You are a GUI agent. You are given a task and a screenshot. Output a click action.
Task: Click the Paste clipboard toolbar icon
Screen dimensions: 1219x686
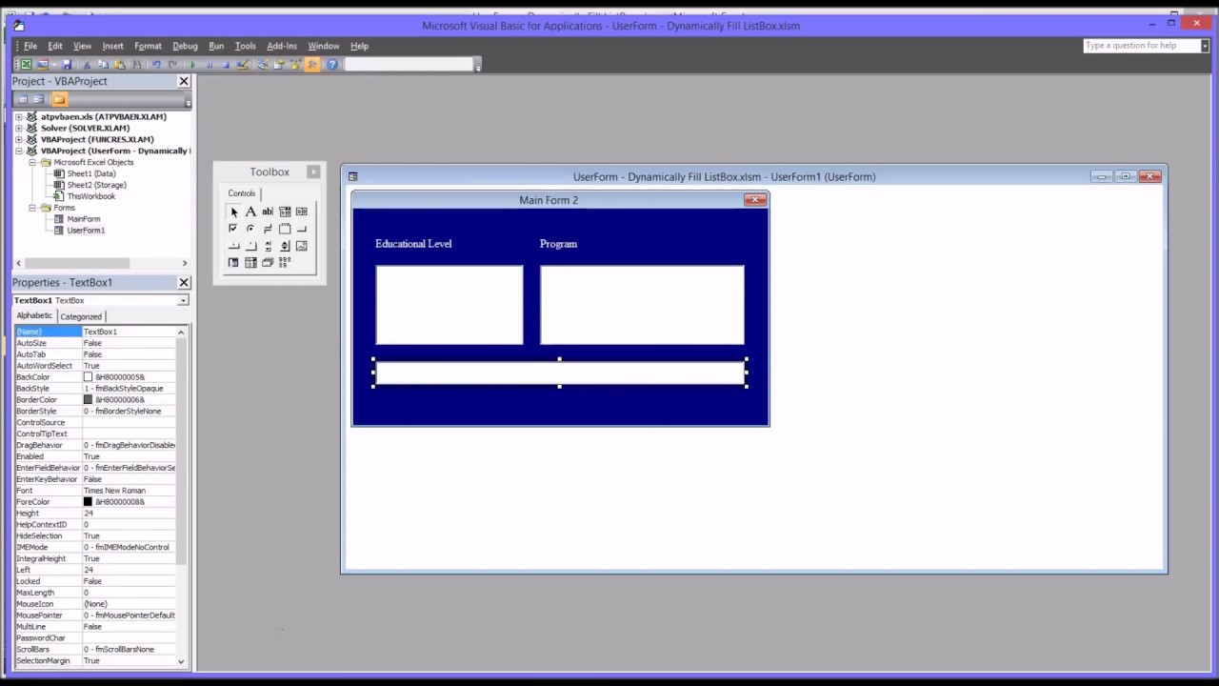(x=120, y=65)
